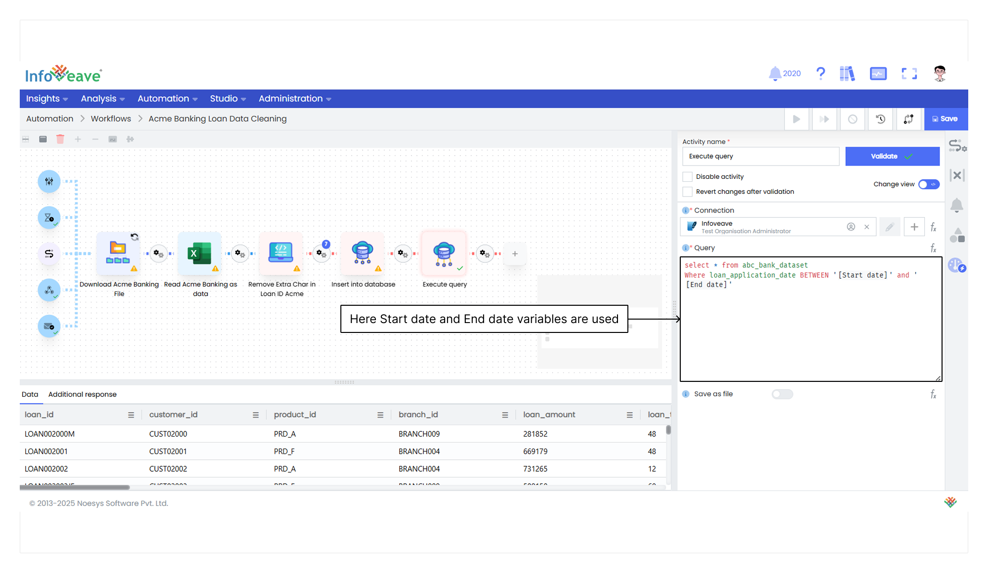This screenshot has height=573, width=988.
Task: Select the Insert into database node
Action: coord(363,253)
